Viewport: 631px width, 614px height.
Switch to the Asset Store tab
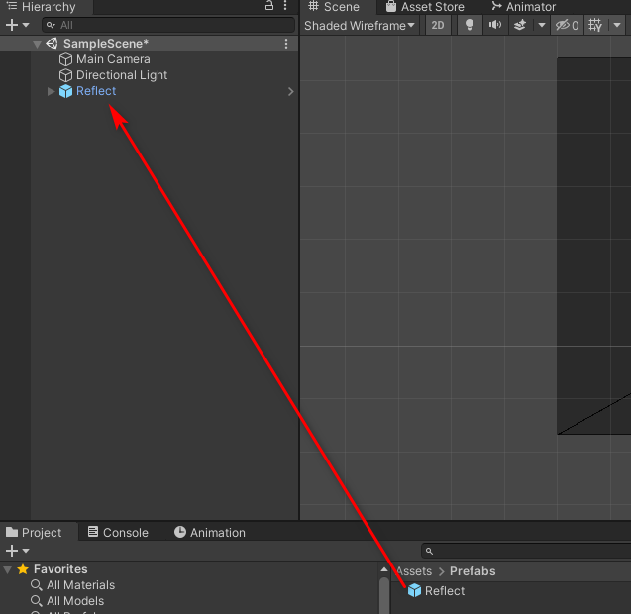pyautogui.click(x=426, y=7)
